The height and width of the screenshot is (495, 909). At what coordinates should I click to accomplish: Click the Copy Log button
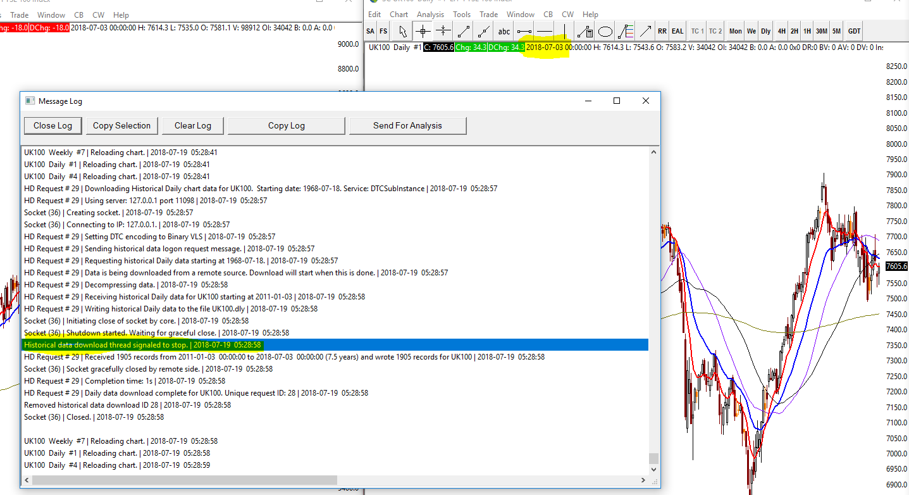tap(287, 125)
